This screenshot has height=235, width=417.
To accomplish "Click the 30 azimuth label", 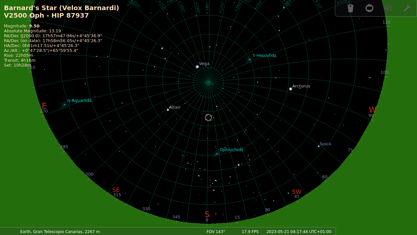I will point(267,210).
